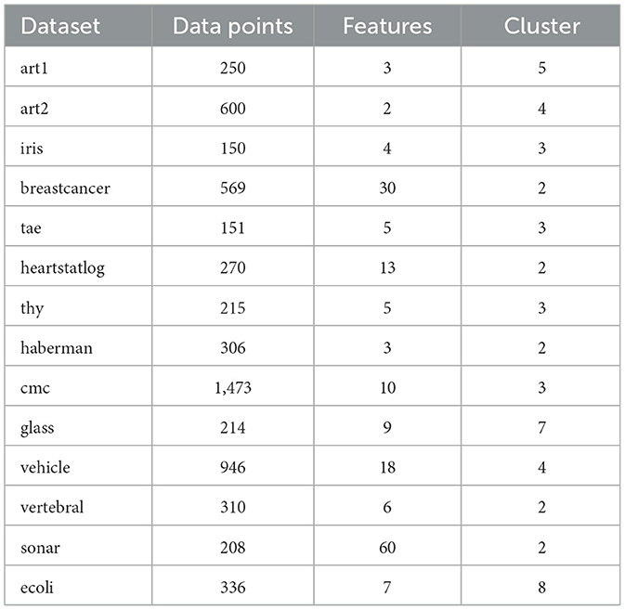Click the art1 dataset cell
Viewport: 625px width, 610px height.
[x=33, y=69]
